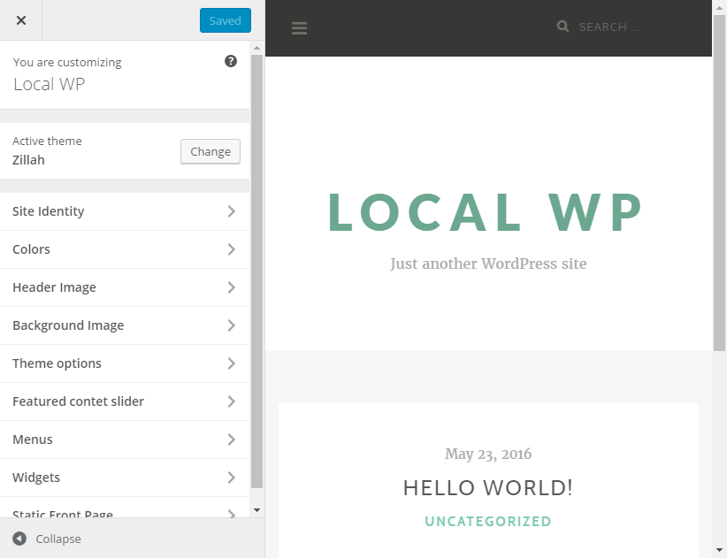The width and height of the screenshot is (727, 558).
Task: Click the May 23, 2016 post date
Action: pyautogui.click(x=488, y=455)
